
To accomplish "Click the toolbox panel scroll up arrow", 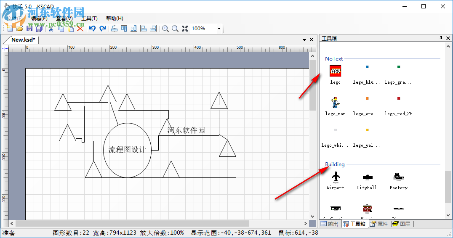I will 448,46.
